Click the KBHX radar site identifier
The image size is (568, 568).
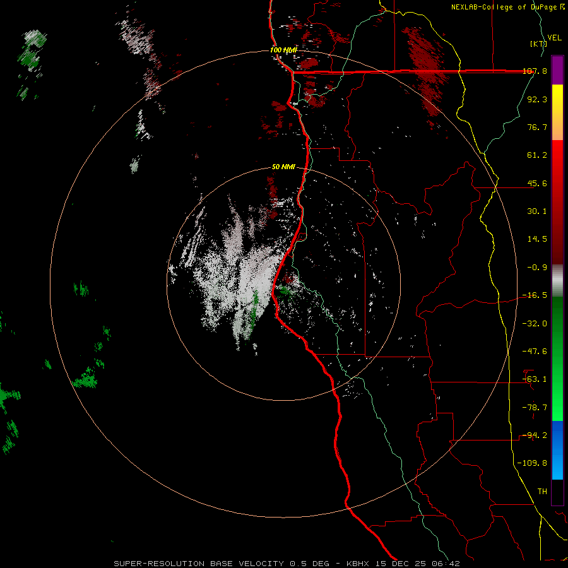click(358, 564)
